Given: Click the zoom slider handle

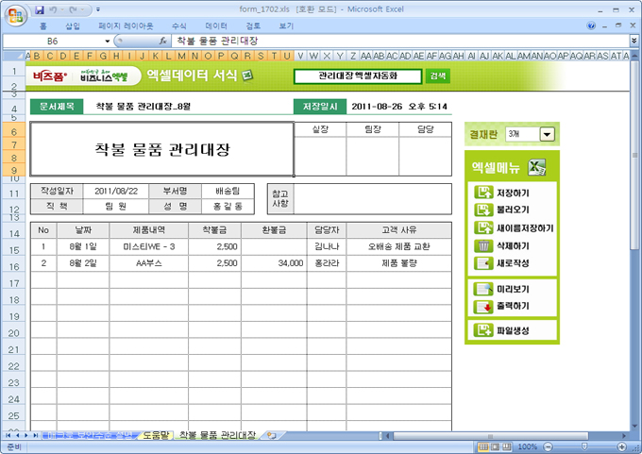Looking at the screenshot, I should [584, 446].
